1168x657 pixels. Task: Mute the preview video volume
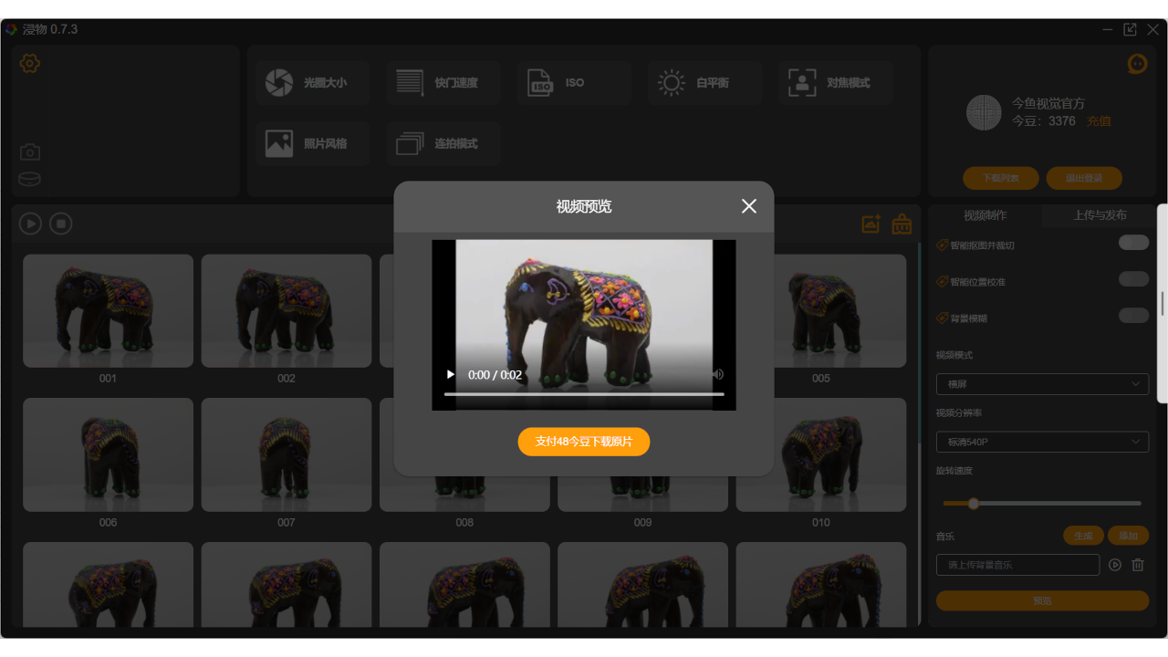point(718,374)
